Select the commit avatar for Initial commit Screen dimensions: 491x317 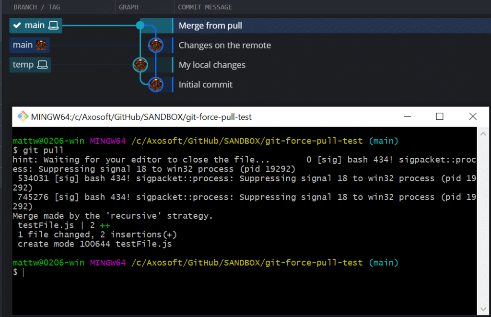[x=155, y=84]
